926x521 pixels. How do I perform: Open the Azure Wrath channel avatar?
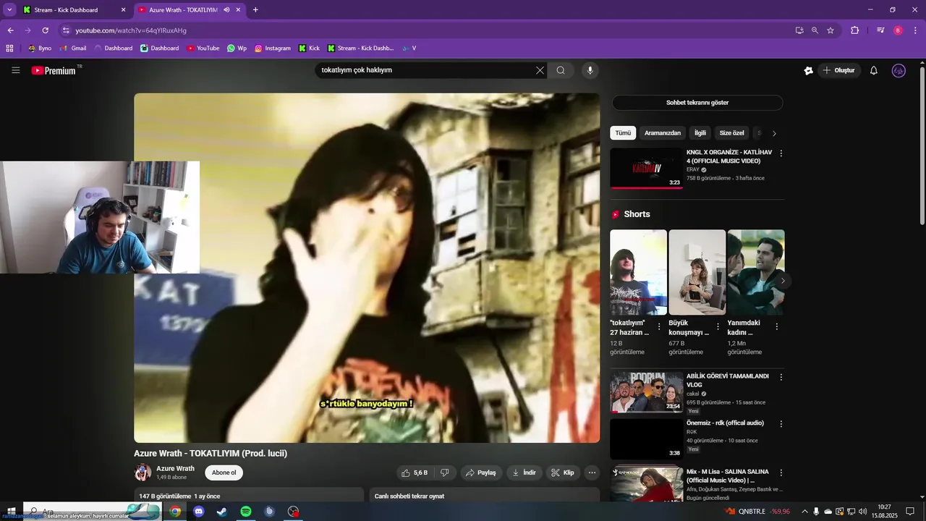pyautogui.click(x=143, y=473)
